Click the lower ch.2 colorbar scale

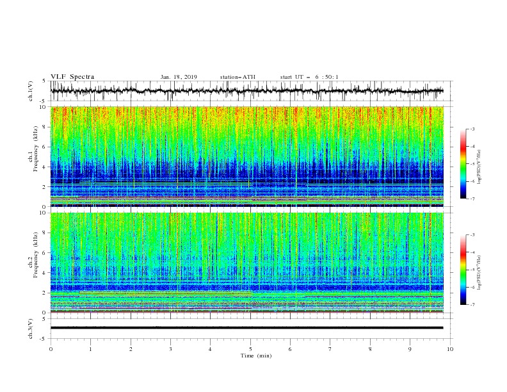(x=463, y=270)
